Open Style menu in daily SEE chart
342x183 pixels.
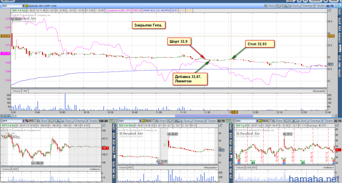click(x=302, y=121)
